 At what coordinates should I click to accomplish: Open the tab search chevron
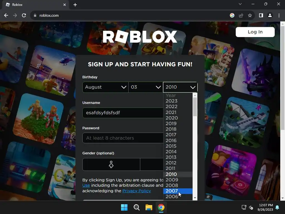point(240,4)
